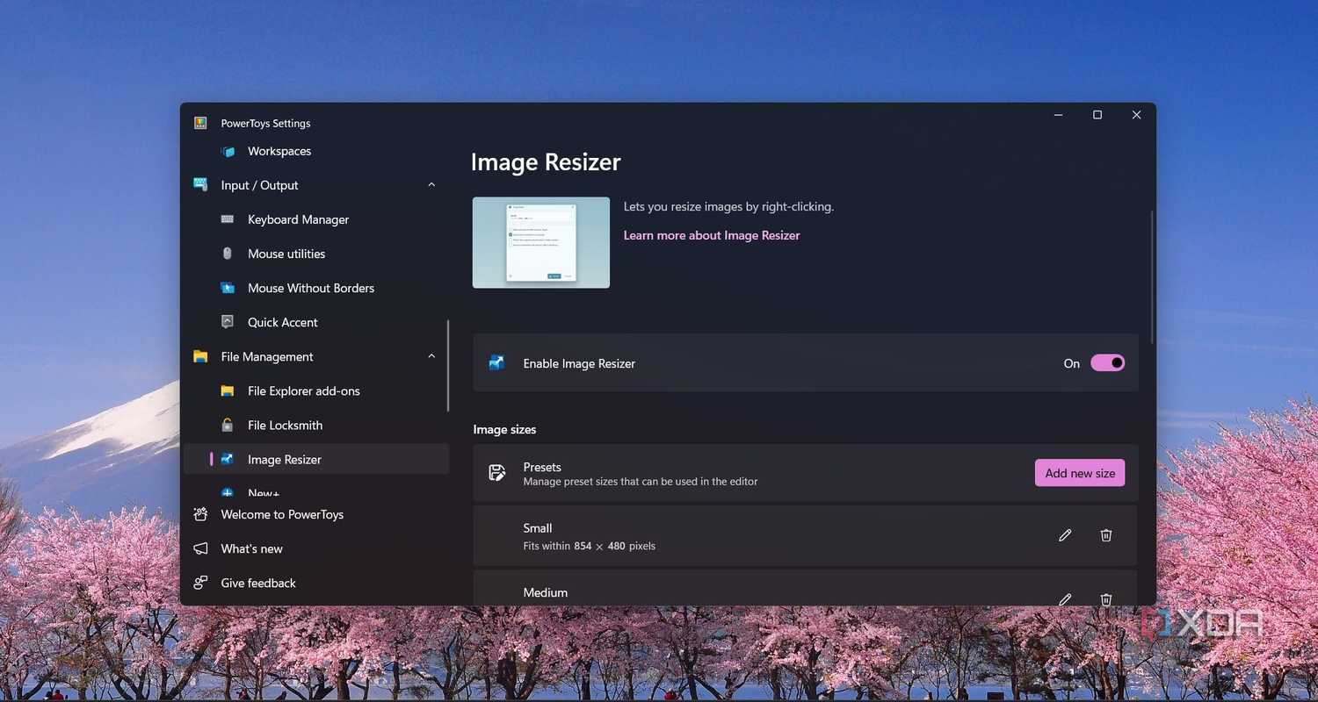
Task: Delete the Medium preset with trash icon
Action: pyautogui.click(x=1106, y=599)
